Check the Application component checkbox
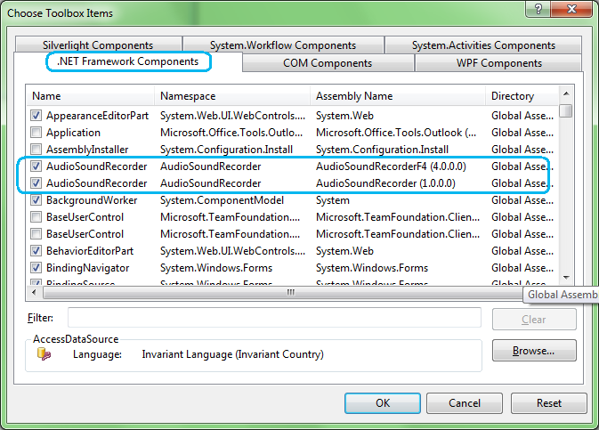Image resolution: width=599 pixels, height=430 pixels. pyautogui.click(x=36, y=133)
